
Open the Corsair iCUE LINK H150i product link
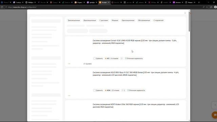coord(135,42)
